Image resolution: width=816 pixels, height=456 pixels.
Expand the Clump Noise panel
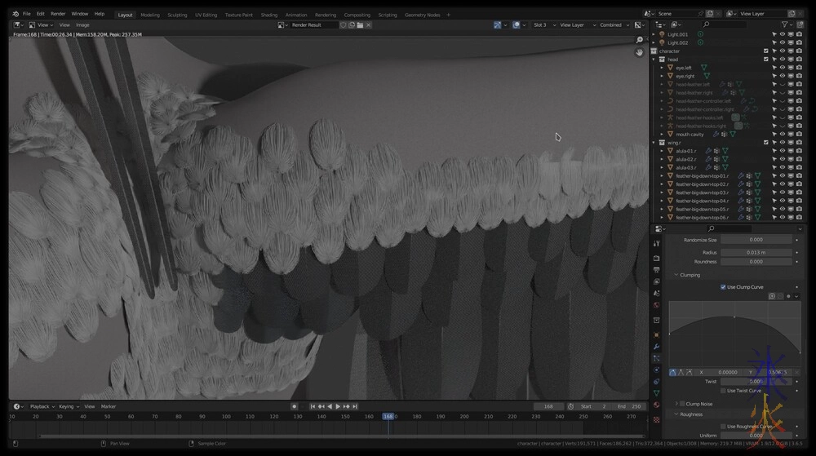pyautogui.click(x=676, y=404)
